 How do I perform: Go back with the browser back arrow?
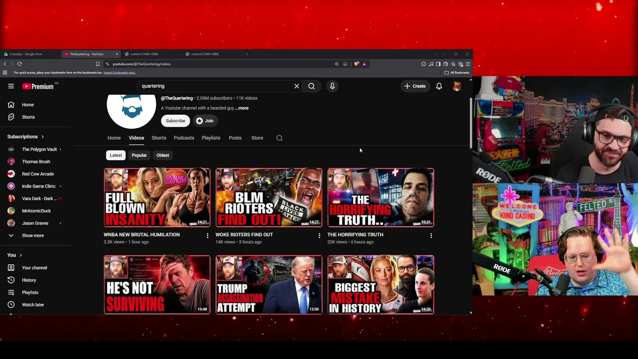(x=5, y=64)
